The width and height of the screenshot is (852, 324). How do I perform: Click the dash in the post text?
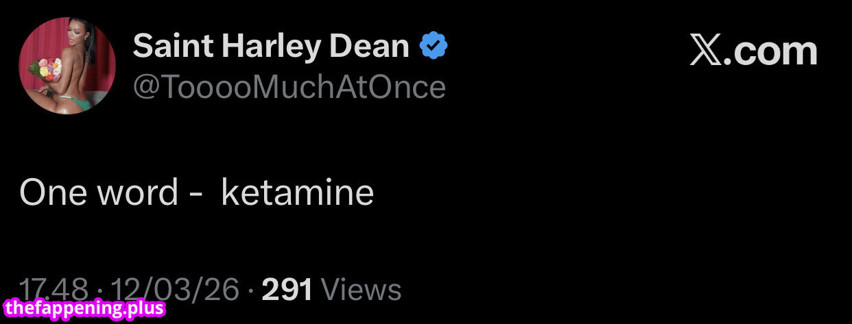(195, 194)
